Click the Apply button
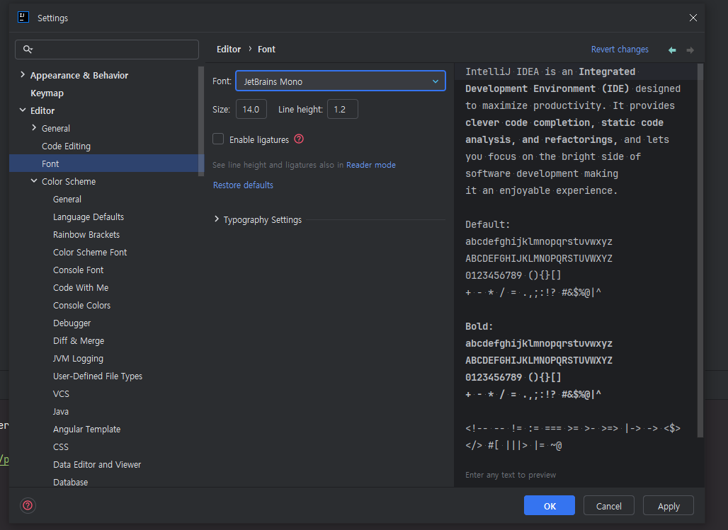Screen dimensions: 728x530 [668, 505]
